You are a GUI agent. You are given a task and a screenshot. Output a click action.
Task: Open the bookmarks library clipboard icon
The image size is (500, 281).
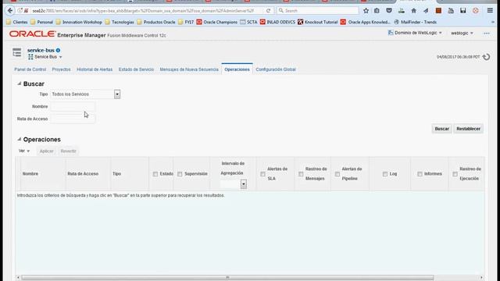click(377, 10)
